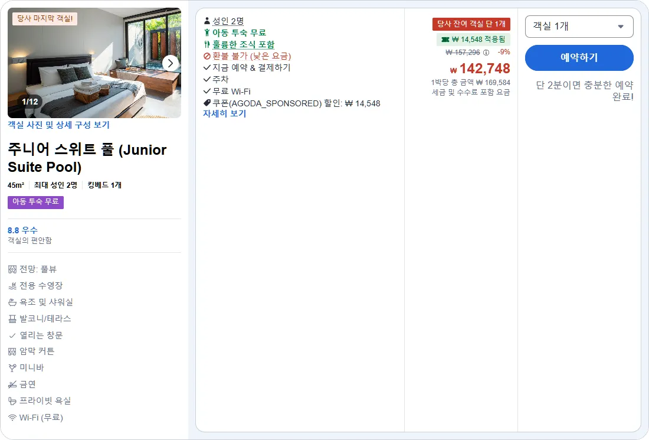Click the 예약하기 booking button
The height and width of the screenshot is (440, 649).
pyautogui.click(x=579, y=58)
